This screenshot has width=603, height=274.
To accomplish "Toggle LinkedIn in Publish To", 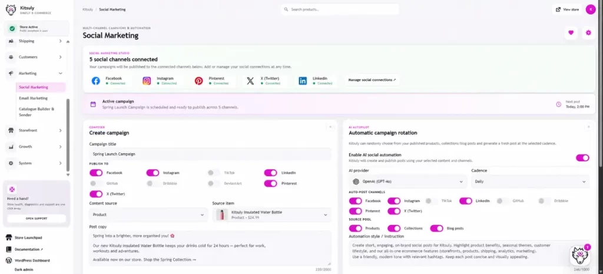I will pyautogui.click(x=271, y=173).
